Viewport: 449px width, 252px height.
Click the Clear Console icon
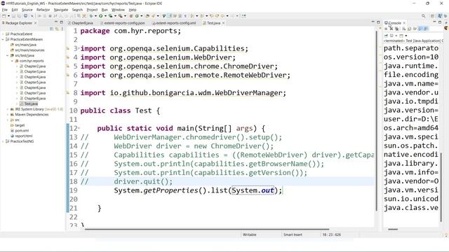coord(404,29)
